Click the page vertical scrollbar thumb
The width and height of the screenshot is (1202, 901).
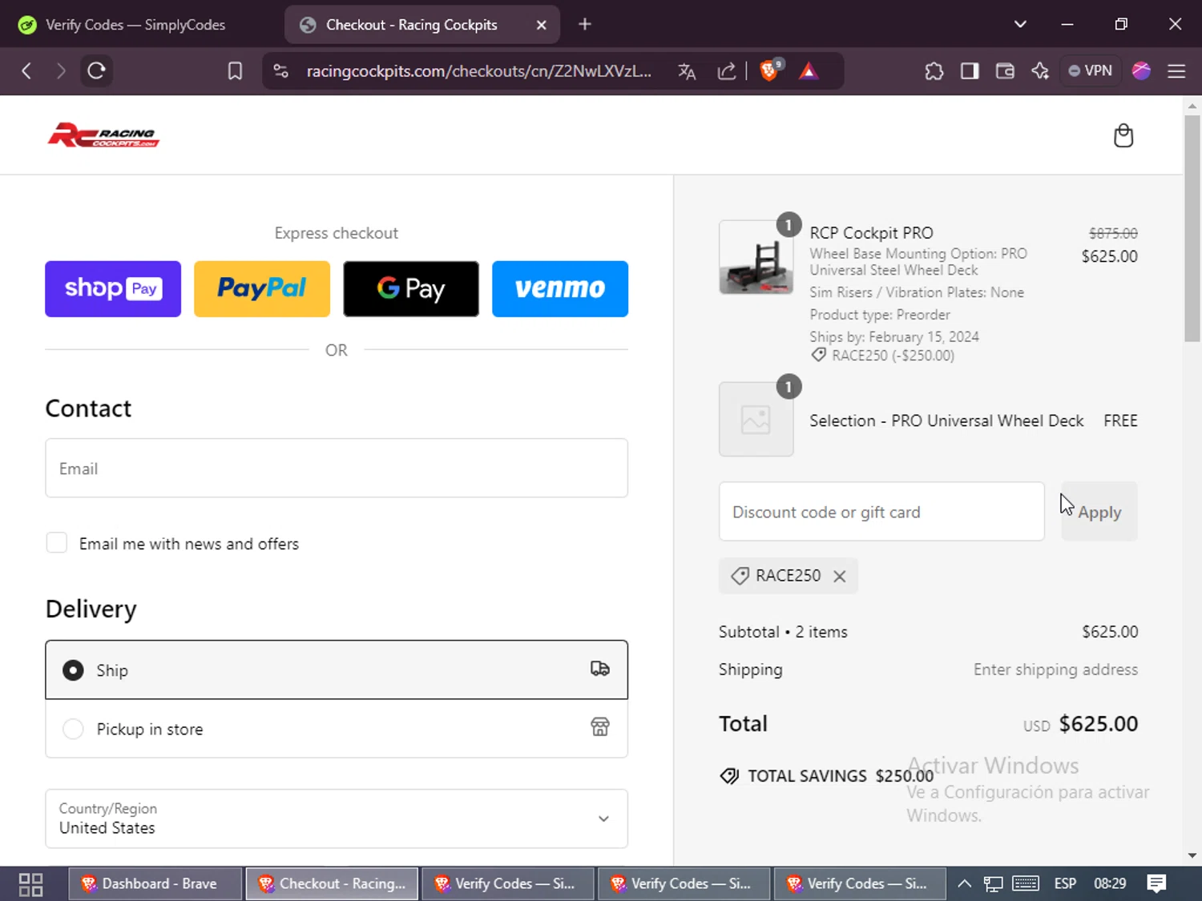(x=1192, y=228)
